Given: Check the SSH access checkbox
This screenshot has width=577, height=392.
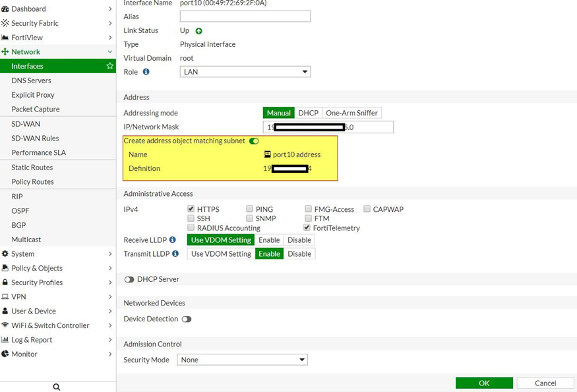Looking at the screenshot, I should tap(191, 218).
